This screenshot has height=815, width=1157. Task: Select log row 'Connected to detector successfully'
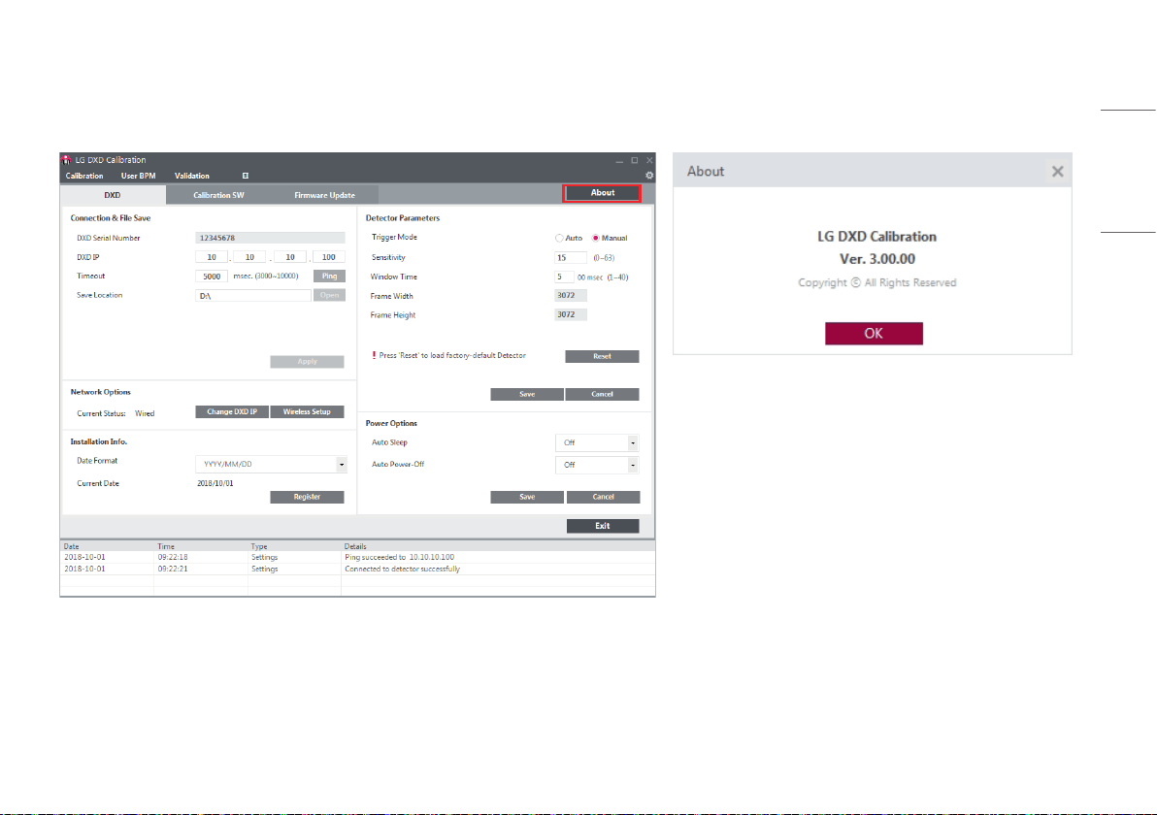click(357, 570)
